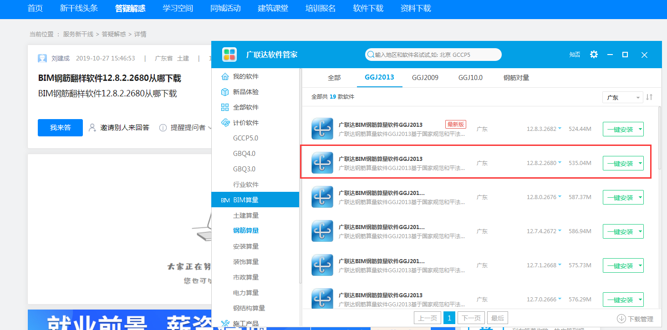The image size is (667, 330).
Task: Open the 广东 region dropdown
Action: (622, 97)
